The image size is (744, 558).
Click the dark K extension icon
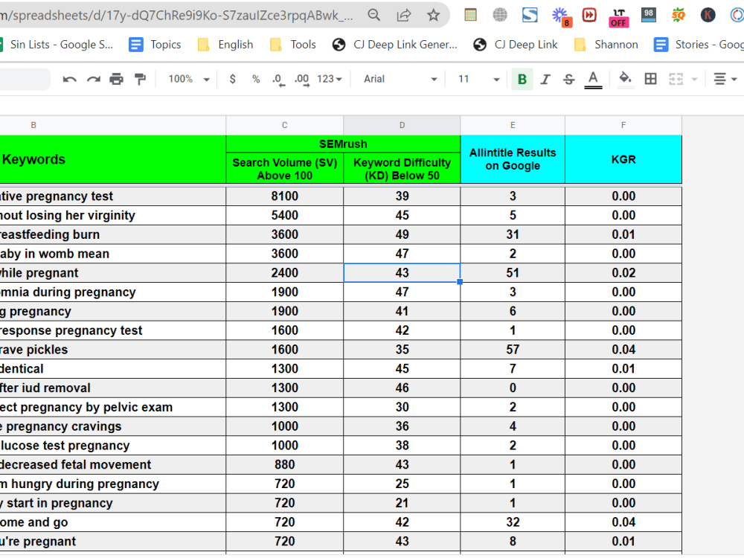[x=708, y=15]
